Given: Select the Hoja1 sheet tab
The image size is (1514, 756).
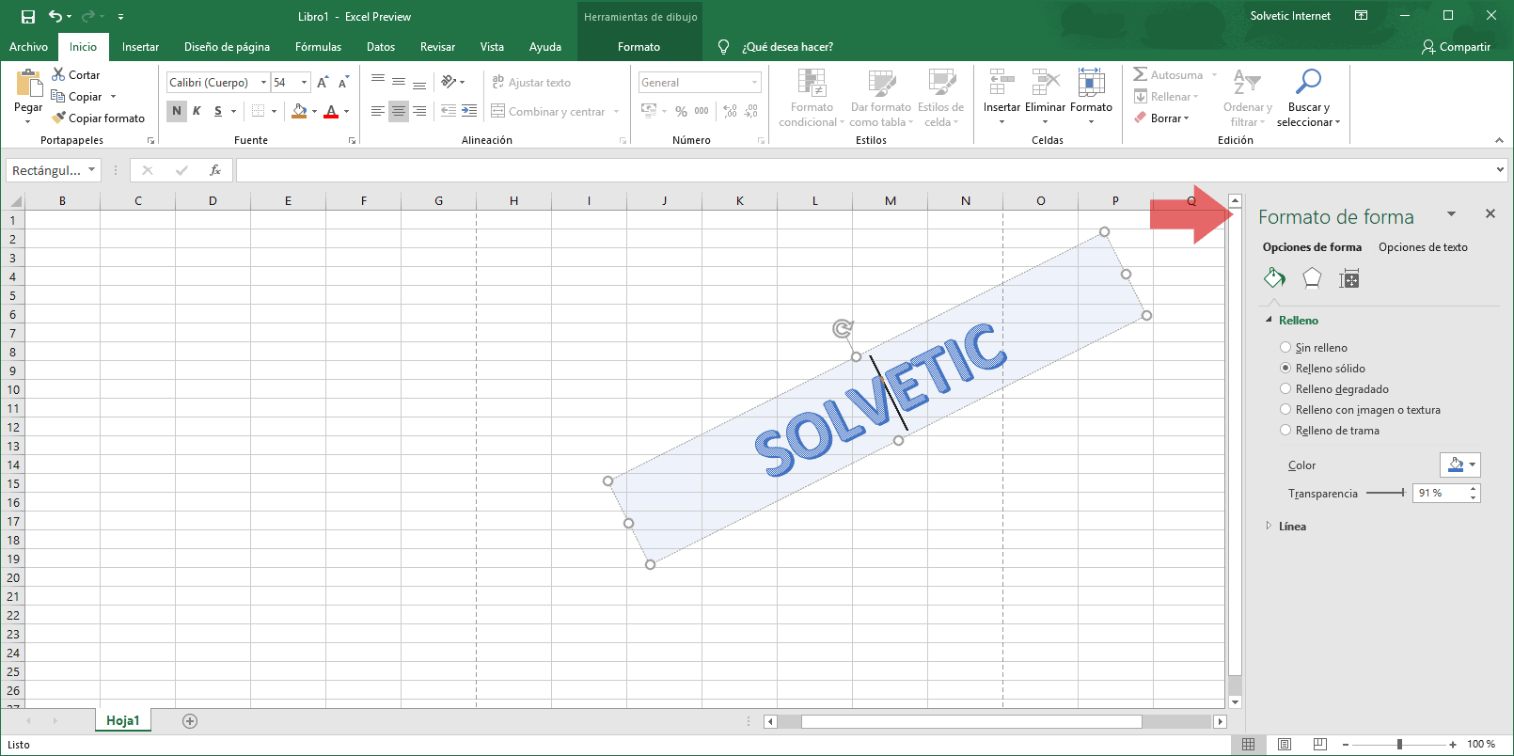Looking at the screenshot, I should (x=122, y=720).
